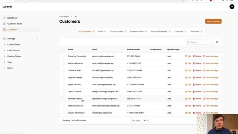The image size is (238, 134).
Task: Click the Customer Board icon in sidebar
Action: click(4, 24)
